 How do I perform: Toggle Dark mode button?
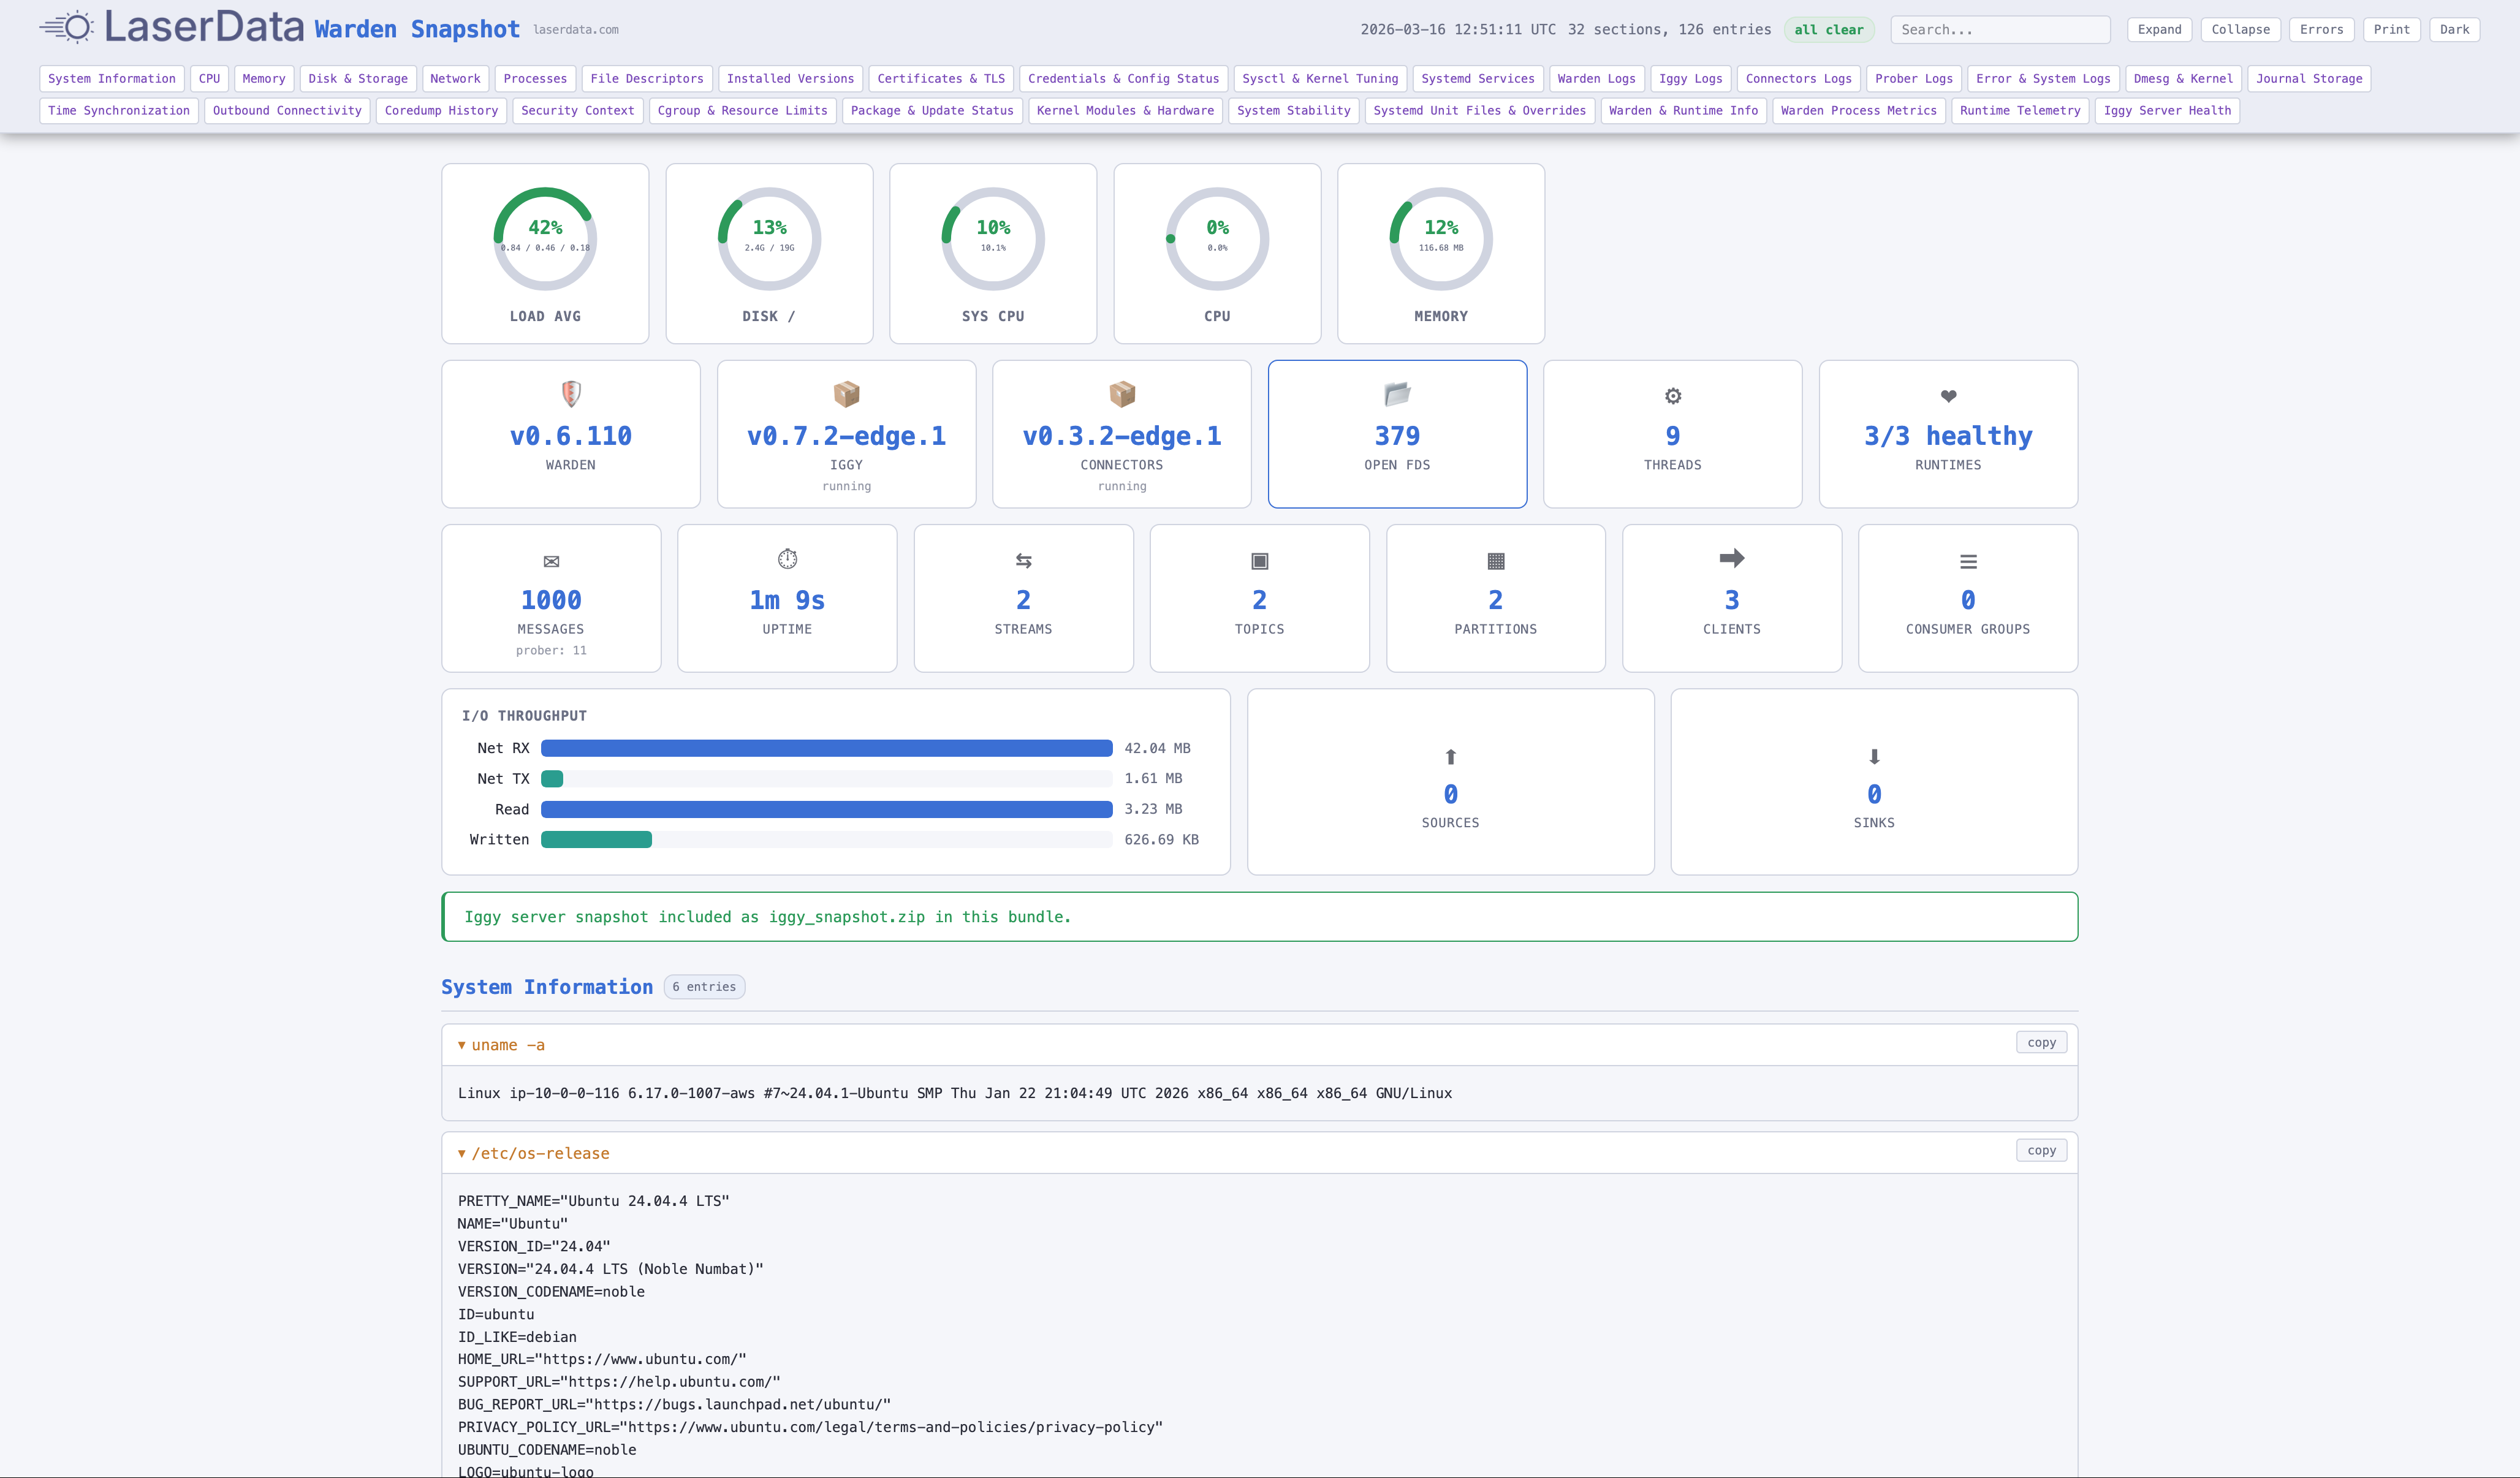point(2454,30)
